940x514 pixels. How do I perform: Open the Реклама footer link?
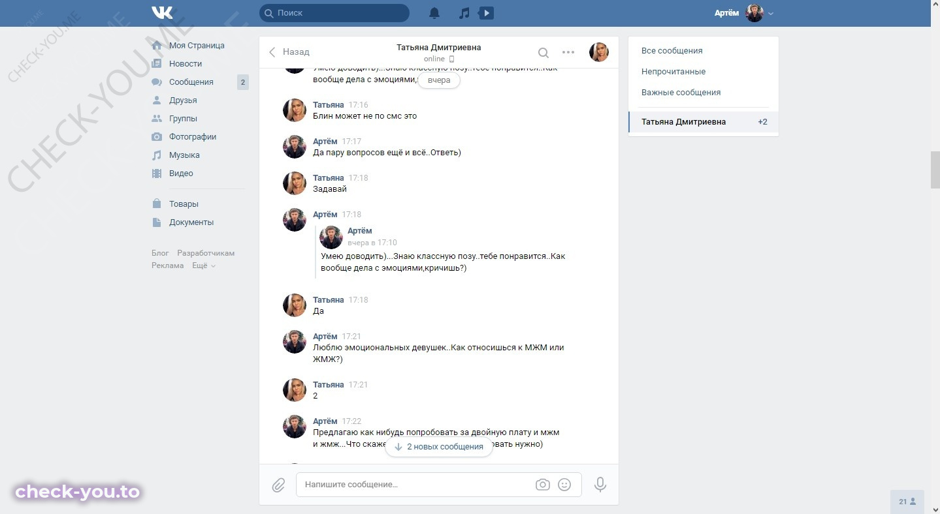[168, 265]
